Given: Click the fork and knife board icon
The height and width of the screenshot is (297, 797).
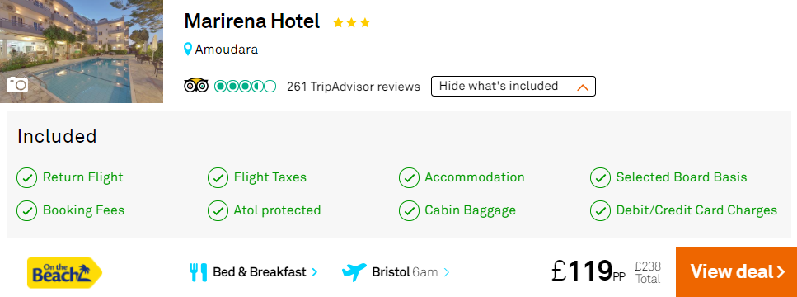Looking at the screenshot, I should (x=199, y=272).
